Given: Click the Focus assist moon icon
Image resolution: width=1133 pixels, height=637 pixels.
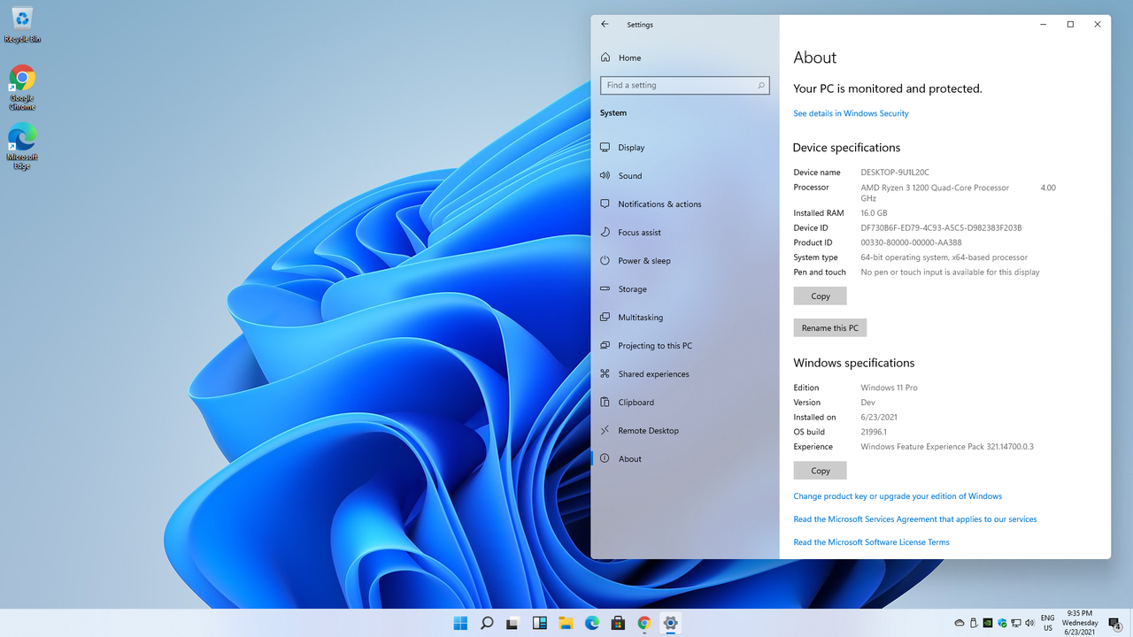Looking at the screenshot, I should pyautogui.click(x=605, y=233).
